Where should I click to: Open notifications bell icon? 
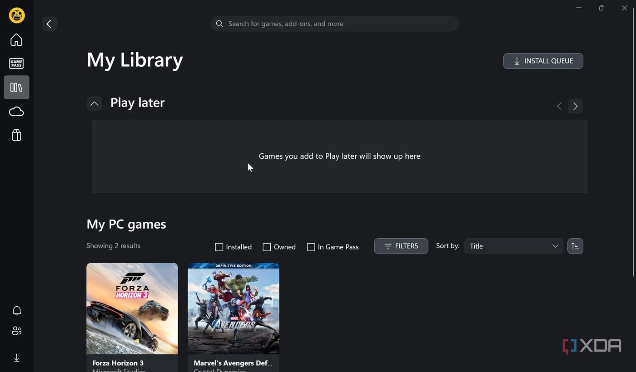17,311
